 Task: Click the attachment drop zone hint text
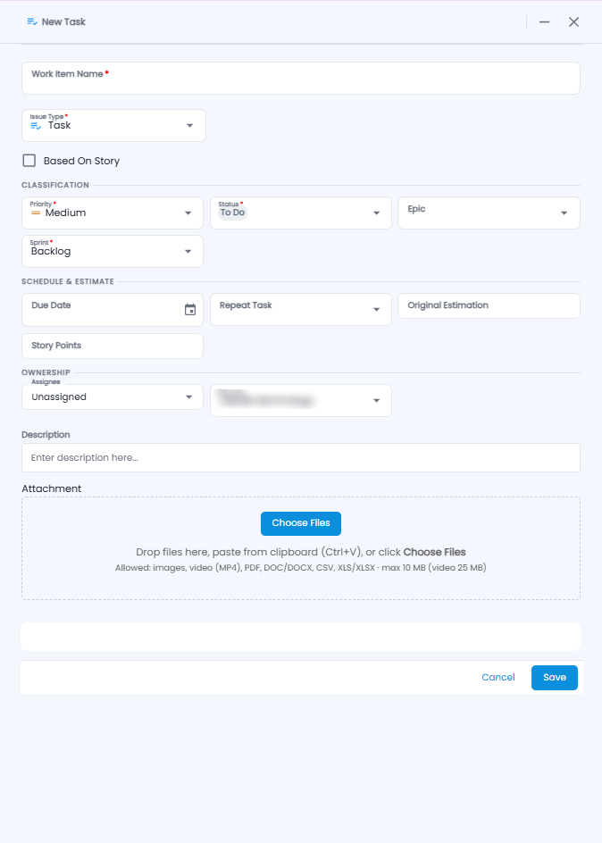(x=301, y=552)
